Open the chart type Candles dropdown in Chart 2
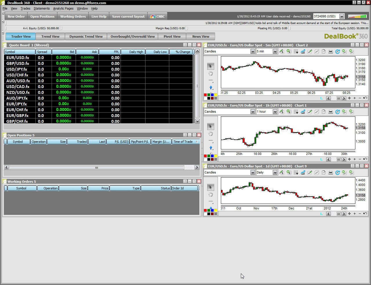Viewport: 371px width, 285px height. click(252, 52)
